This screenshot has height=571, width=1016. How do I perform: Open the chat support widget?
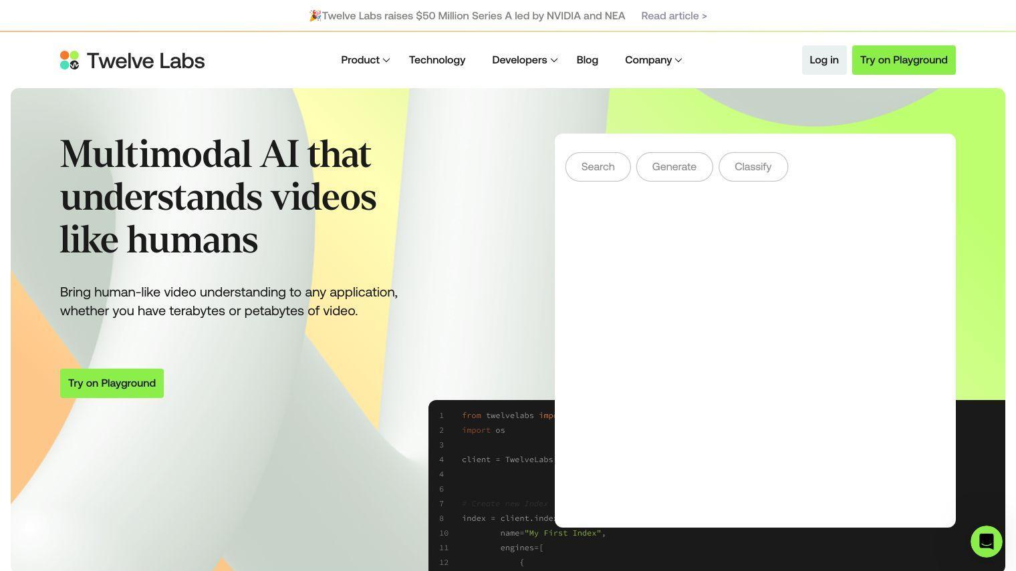(987, 541)
